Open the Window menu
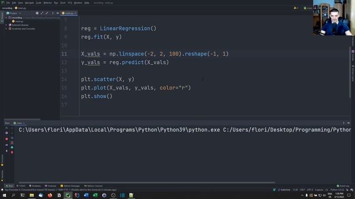The width and height of the screenshot is (355, 199). pos(78,3)
